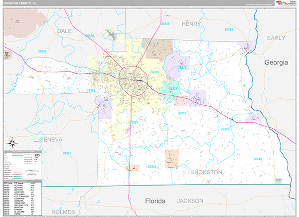Click ZIP label 36305 on the map

[x=91, y=90]
